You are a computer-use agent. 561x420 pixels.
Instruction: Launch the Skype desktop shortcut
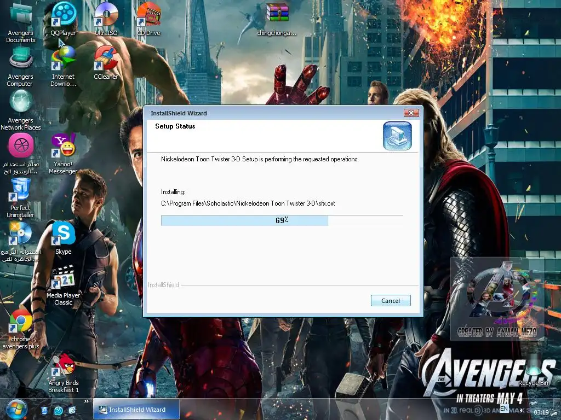64,238
